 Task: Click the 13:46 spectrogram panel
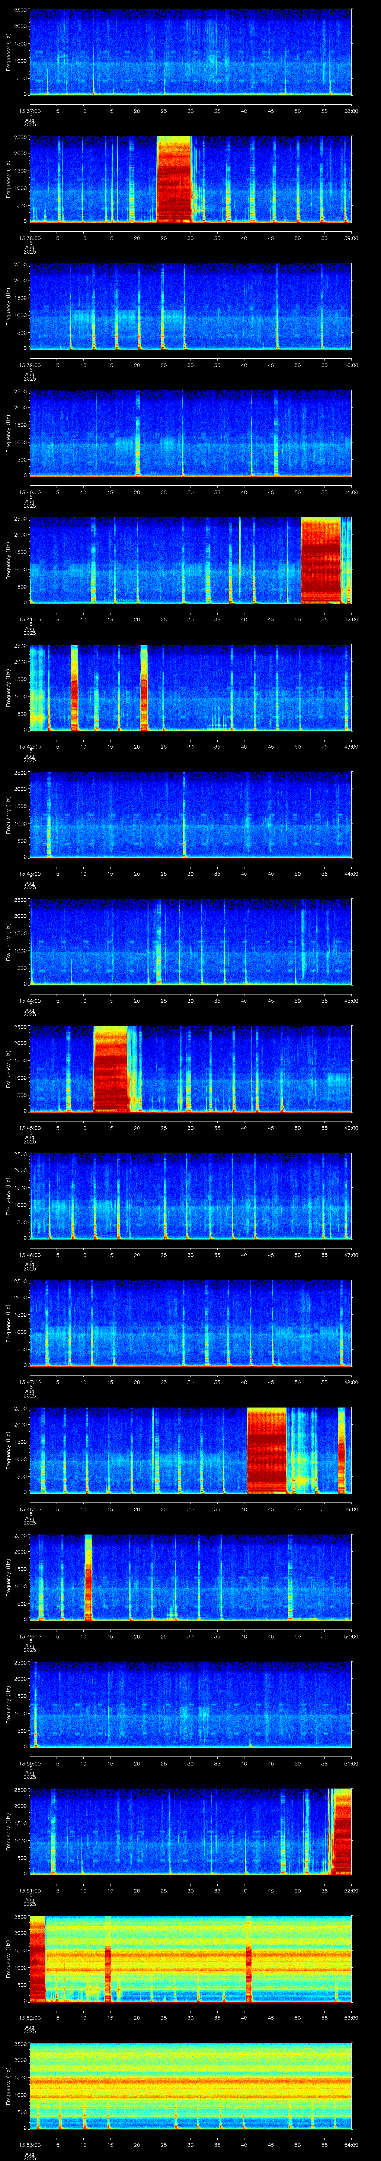tap(190, 1196)
